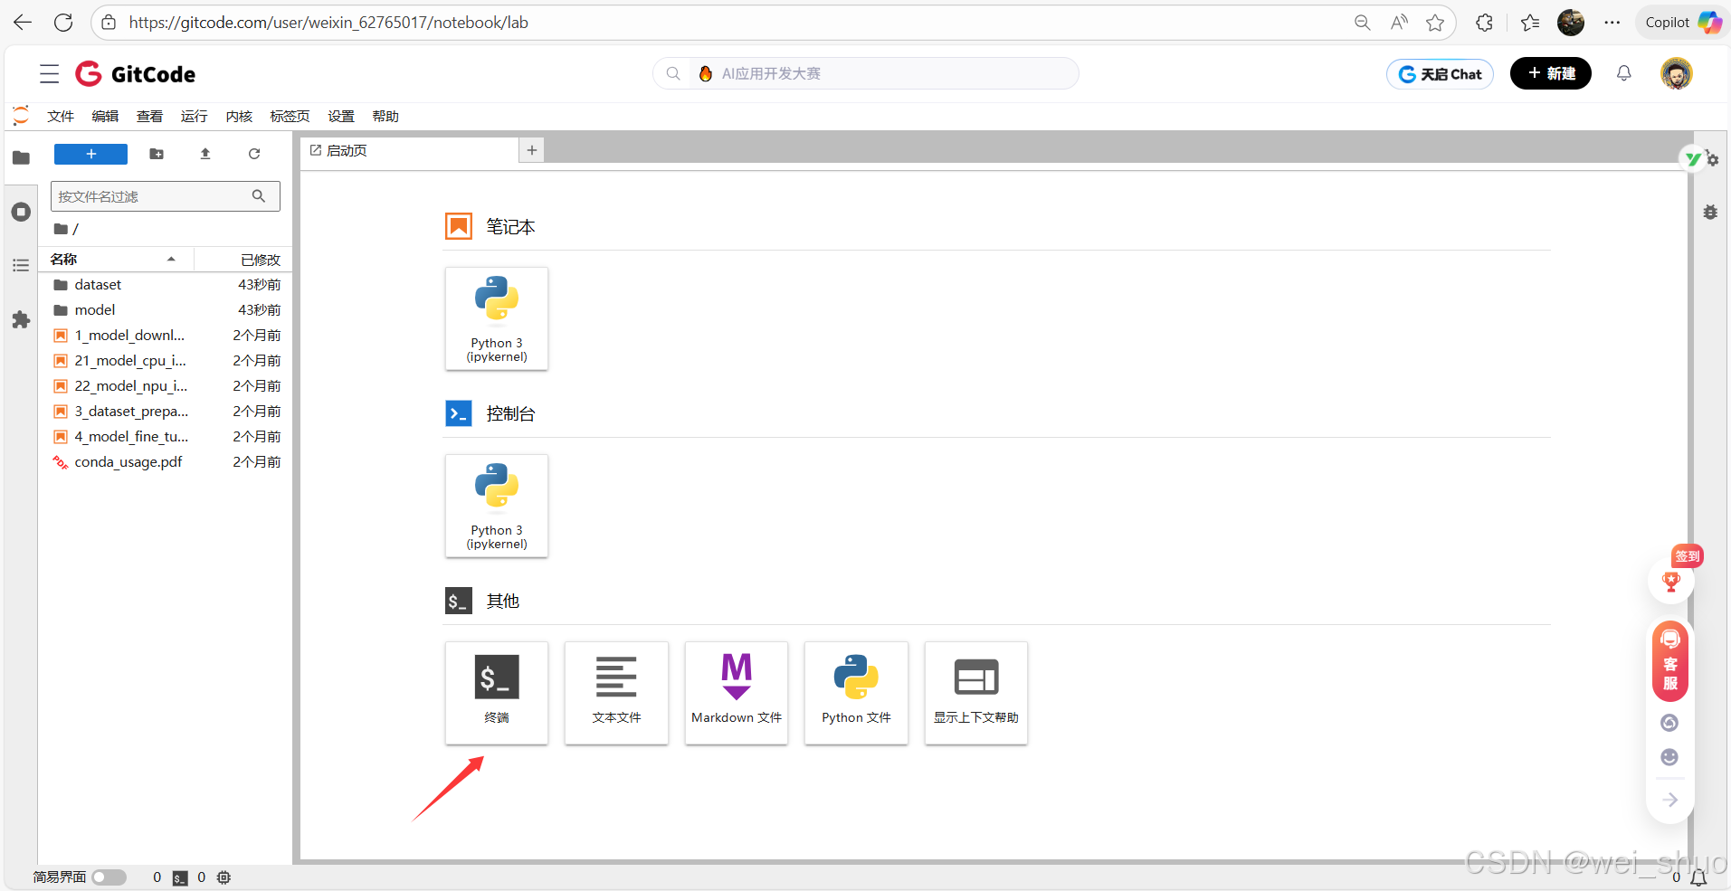Screen dimensions: 1731x891
Task: Open the 查看 menu
Action: (x=149, y=116)
